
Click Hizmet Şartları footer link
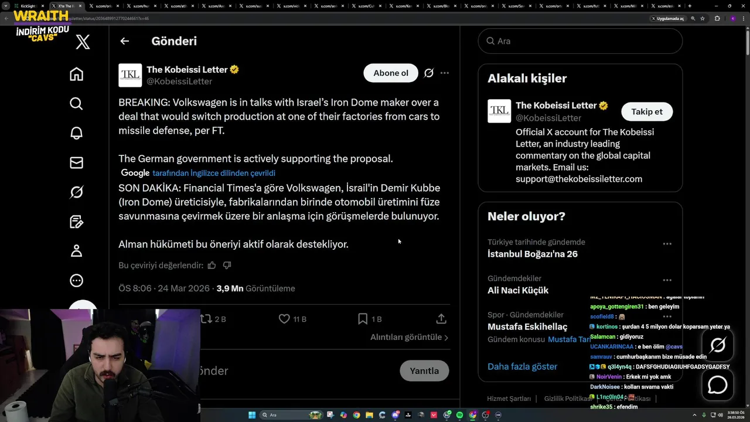509,399
